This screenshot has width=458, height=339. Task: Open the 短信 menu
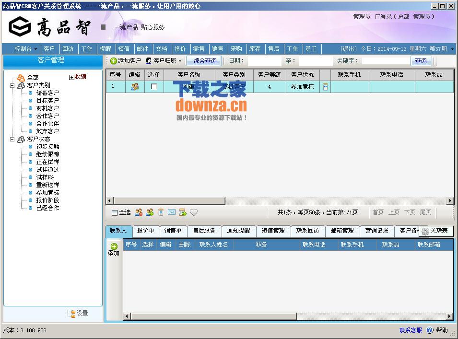(124, 49)
